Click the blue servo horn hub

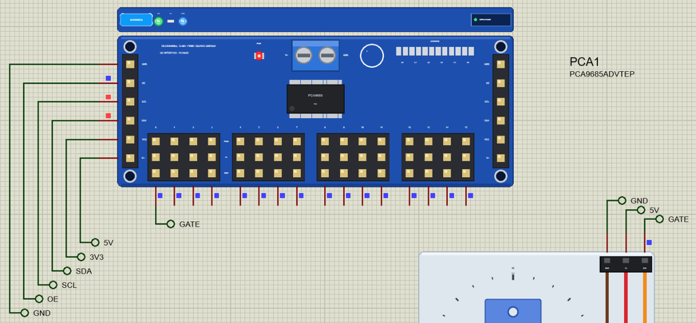click(512, 312)
